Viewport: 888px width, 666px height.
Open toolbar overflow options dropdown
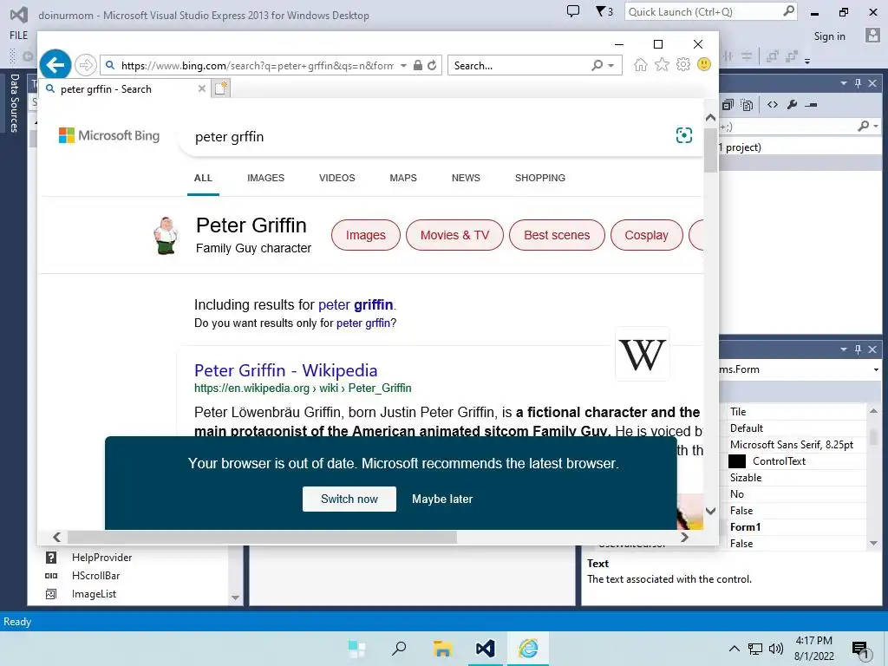click(807, 61)
